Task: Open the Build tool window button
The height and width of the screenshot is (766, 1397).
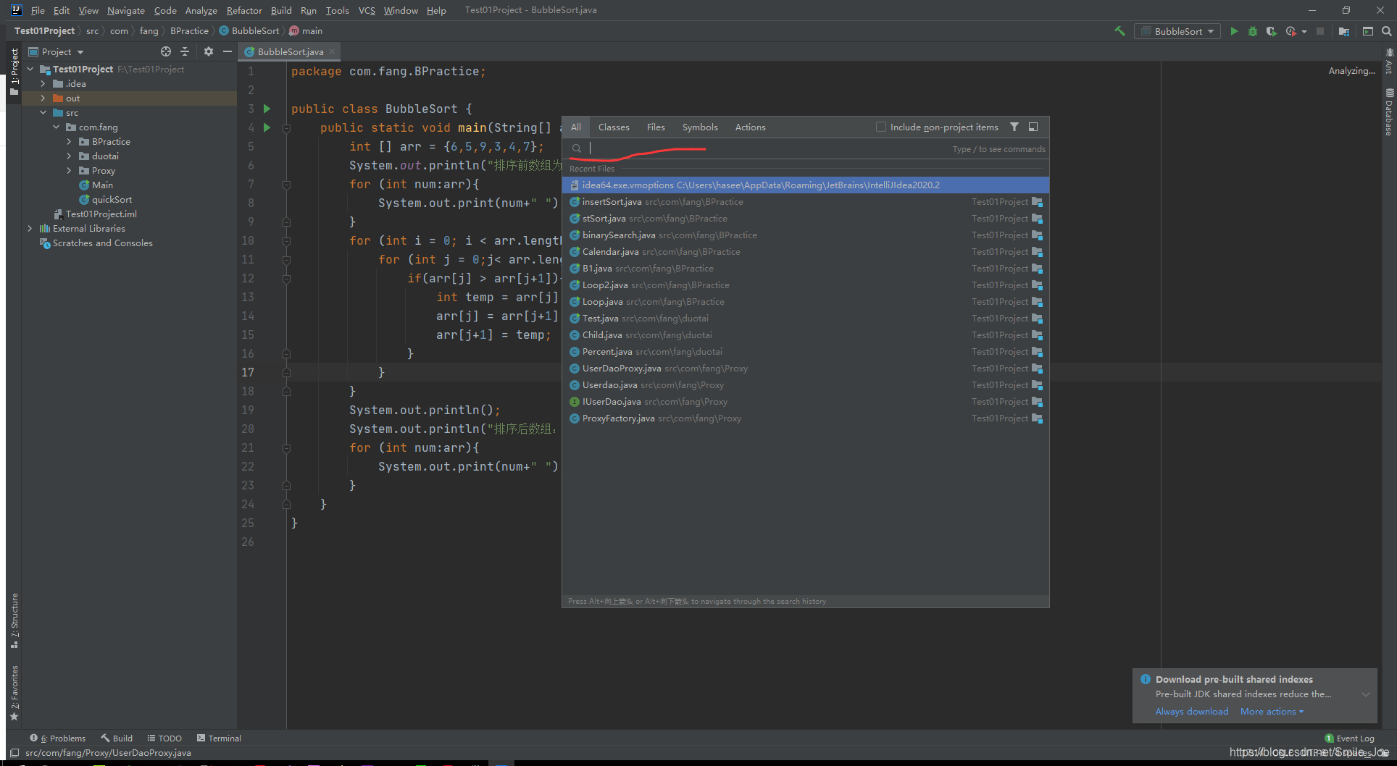Action: coord(117,738)
